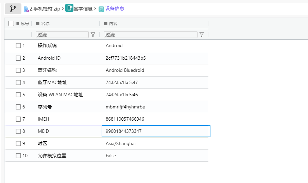
Task: Check the box for row 6 序列号
Action: 18,107
